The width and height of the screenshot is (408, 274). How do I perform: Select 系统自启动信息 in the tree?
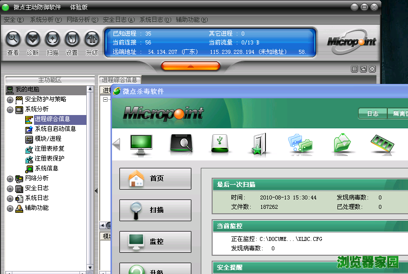click(x=55, y=129)
